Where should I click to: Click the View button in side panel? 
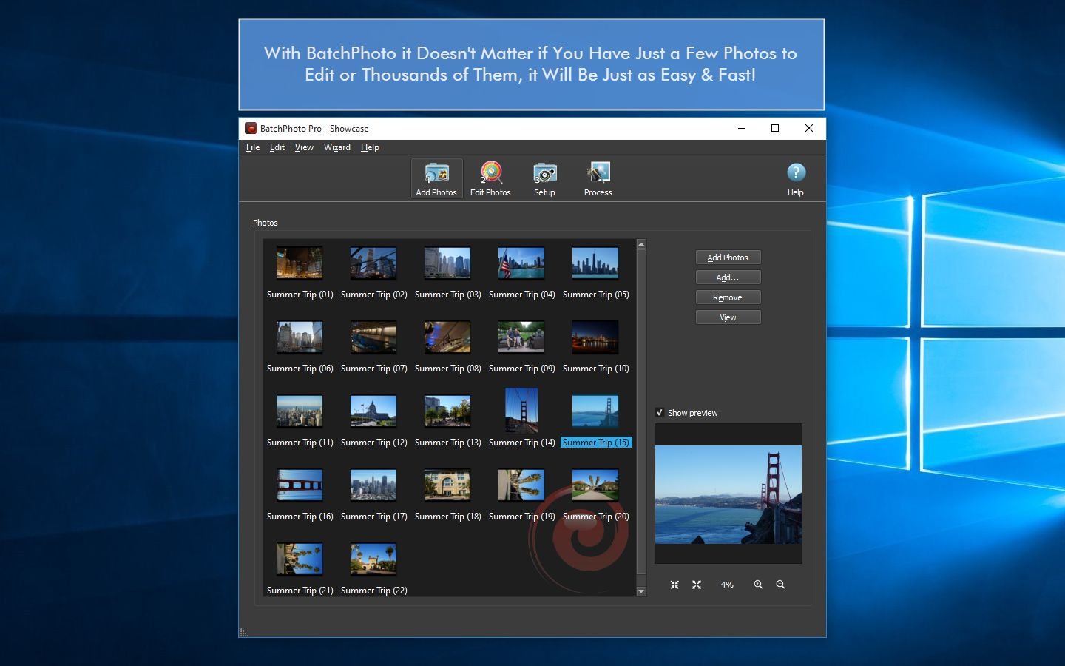point(728,317)
